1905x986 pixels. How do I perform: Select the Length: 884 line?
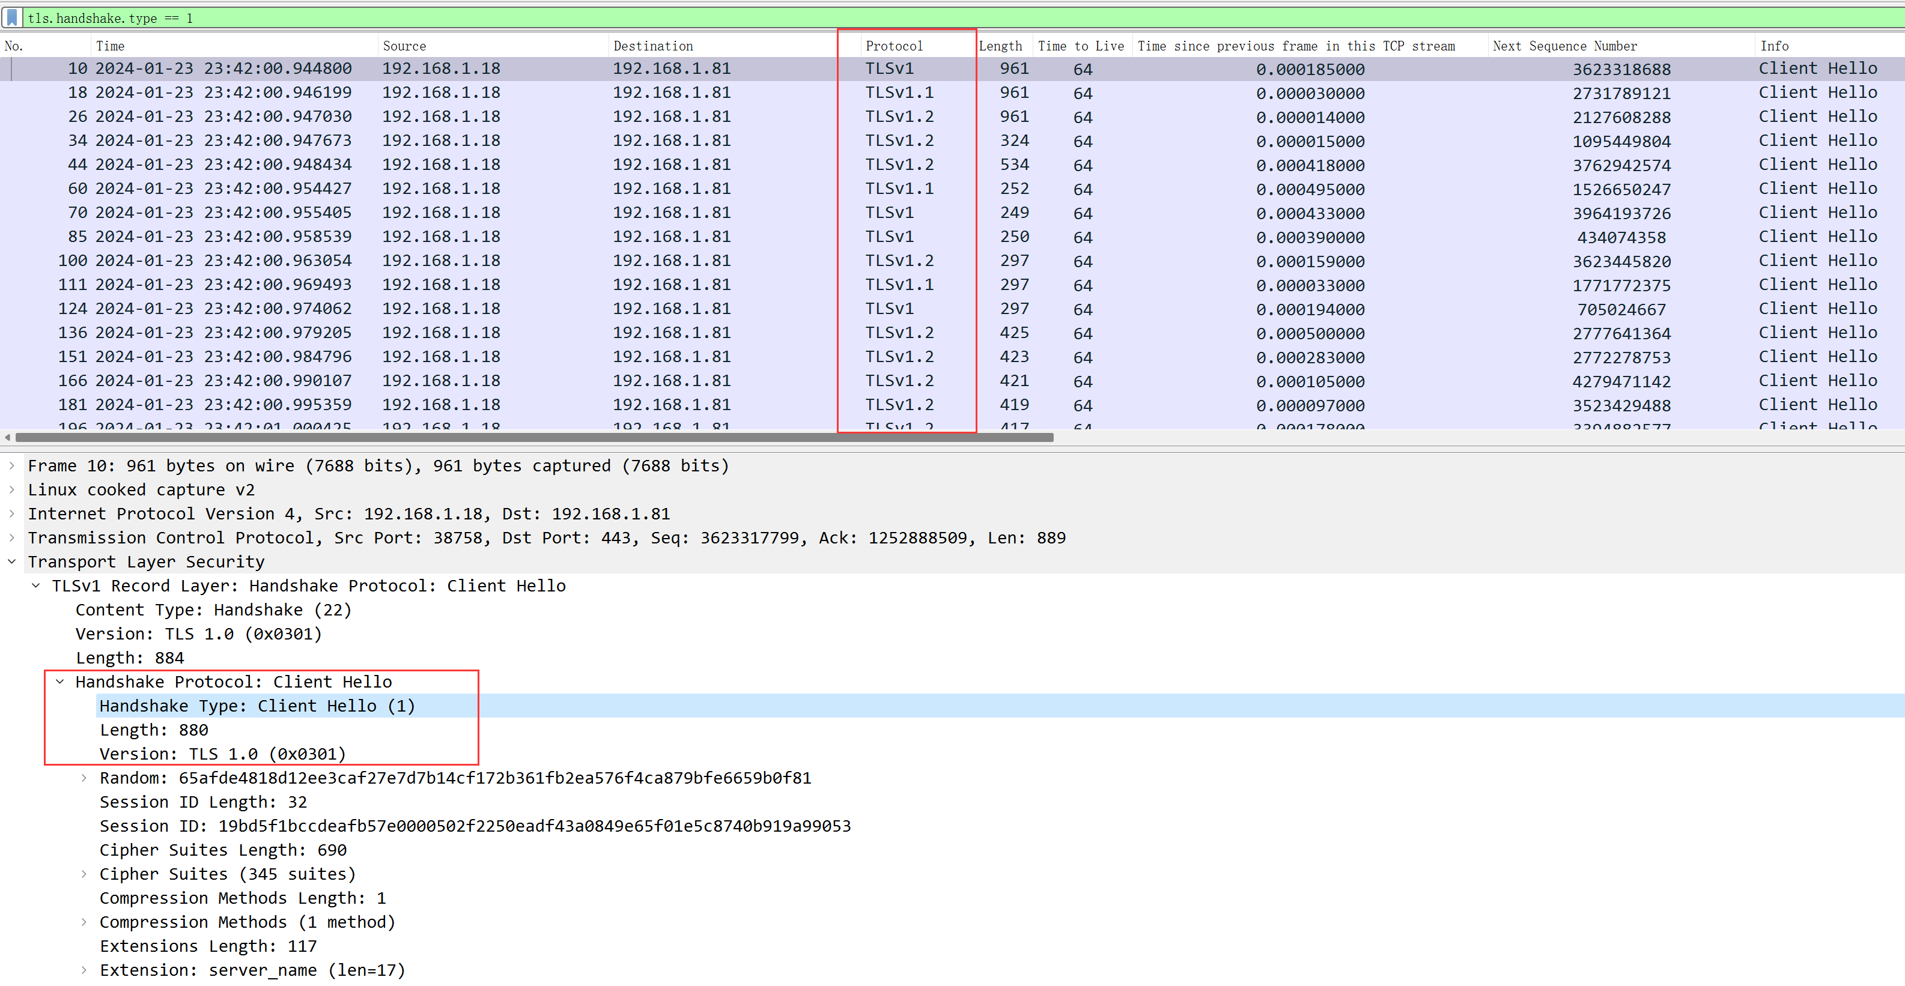(130, 658)
